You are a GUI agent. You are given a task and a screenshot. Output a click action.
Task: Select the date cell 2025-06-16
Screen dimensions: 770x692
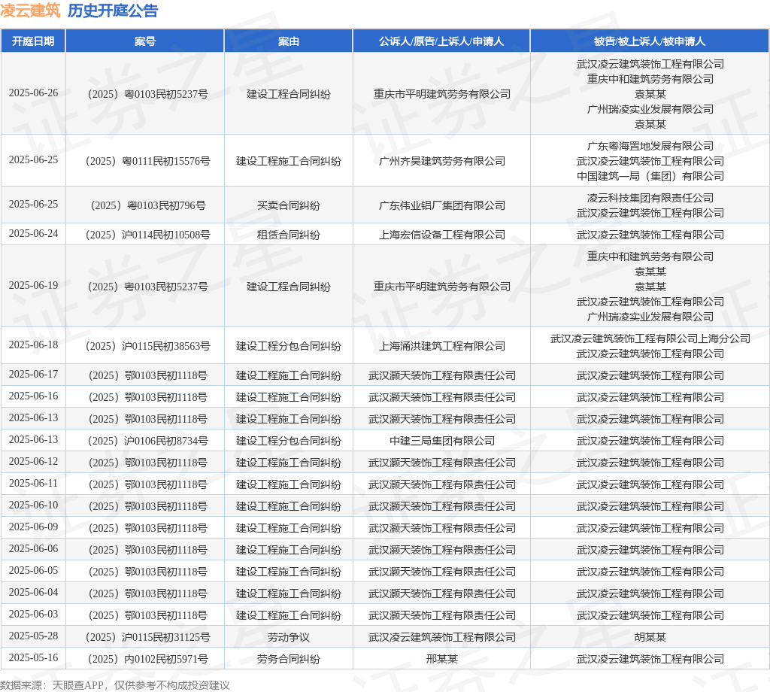[33, 396]
